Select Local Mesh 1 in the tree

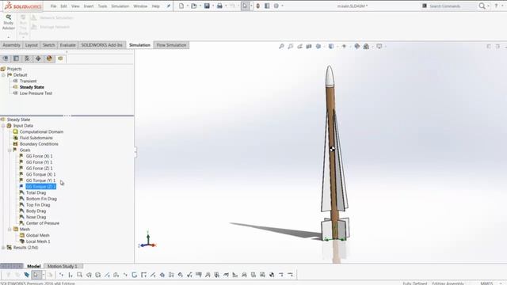(x=38, y=241)
